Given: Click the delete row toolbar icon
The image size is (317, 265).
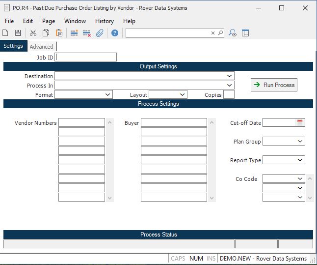Looking at the screenshot, I should (87, 33).
